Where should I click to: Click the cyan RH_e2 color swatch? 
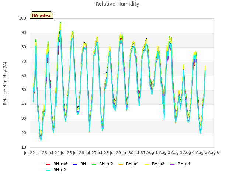[48, 170]
